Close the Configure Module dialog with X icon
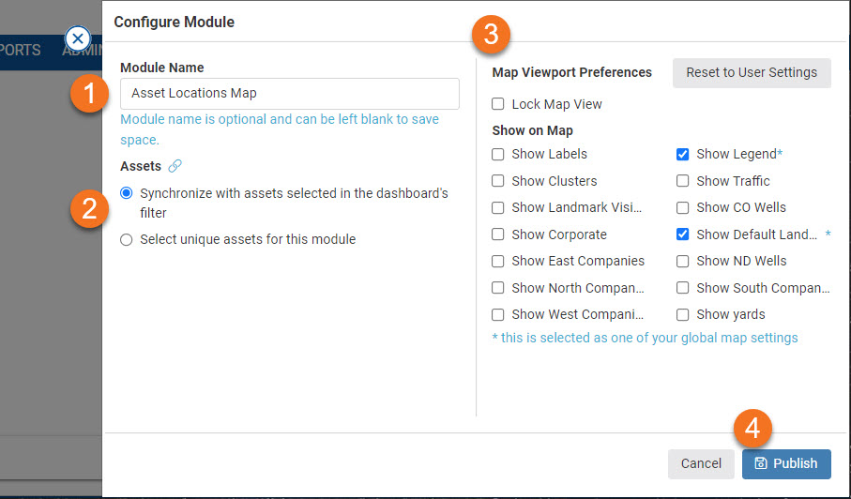851x499 pixels. (x=78, y=38)
